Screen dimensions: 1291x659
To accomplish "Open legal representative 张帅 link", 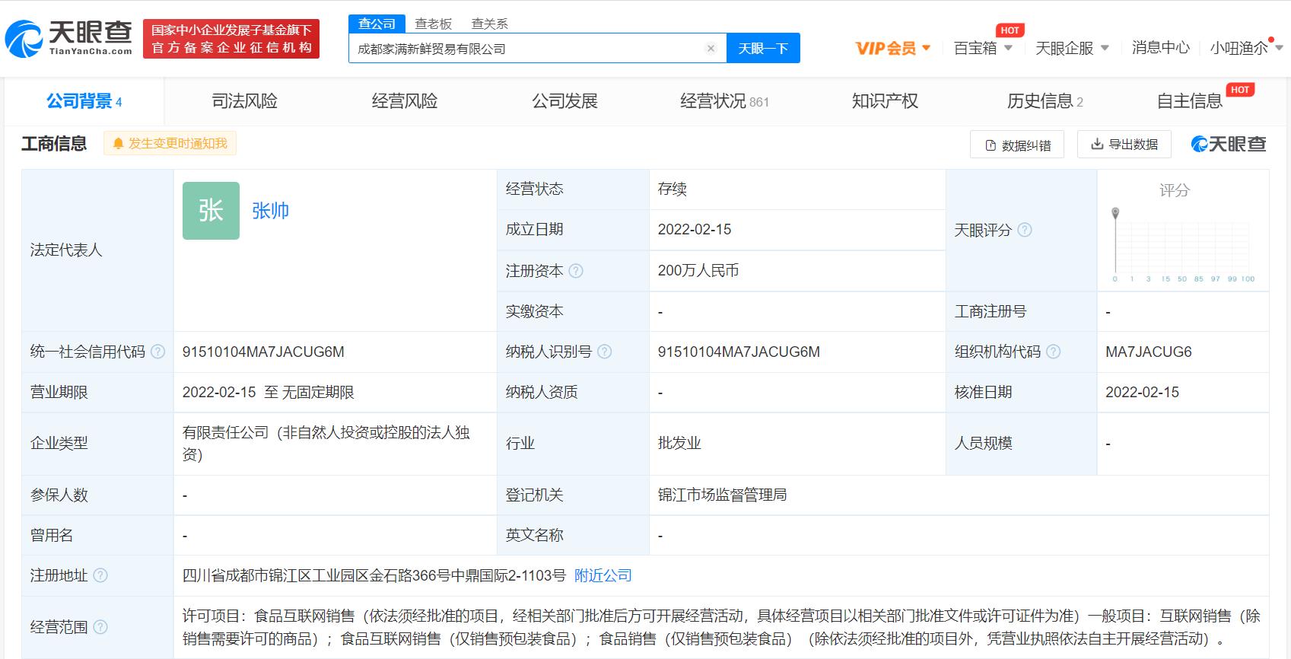I will (270, 211).
